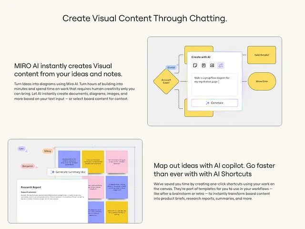The width and height of the screenshot is (305, 229).
Task: Click the Create Visual Content Through Chatting heading
Action: pyautogui.click(x=145, y=19)
